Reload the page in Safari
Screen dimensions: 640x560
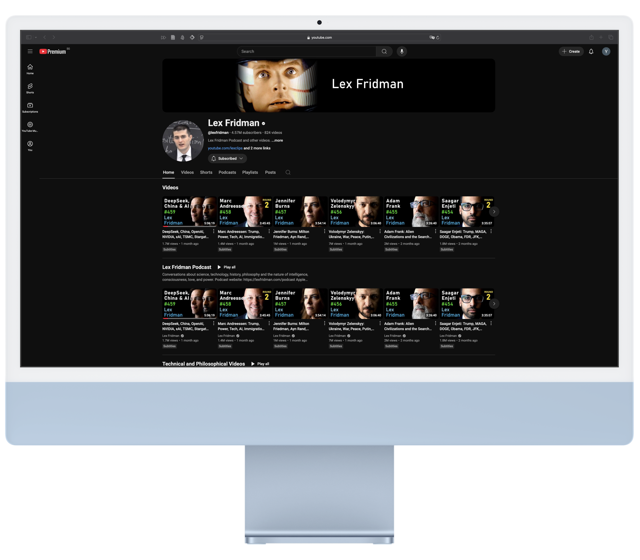[x=438, y=38]
